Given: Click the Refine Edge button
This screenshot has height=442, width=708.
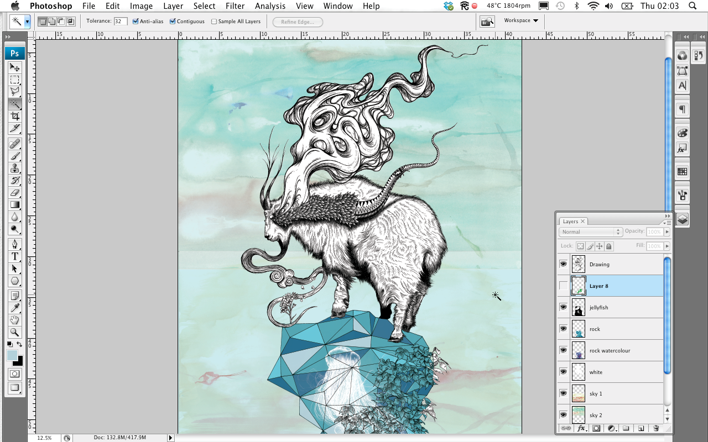Looking at the screenshot, I should click(298, 22).
